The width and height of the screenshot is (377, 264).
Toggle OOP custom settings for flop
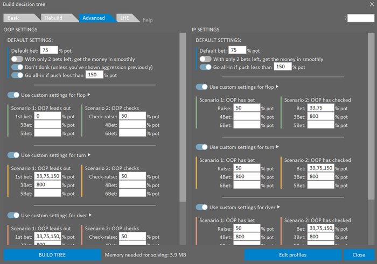(x=13, y=95)
